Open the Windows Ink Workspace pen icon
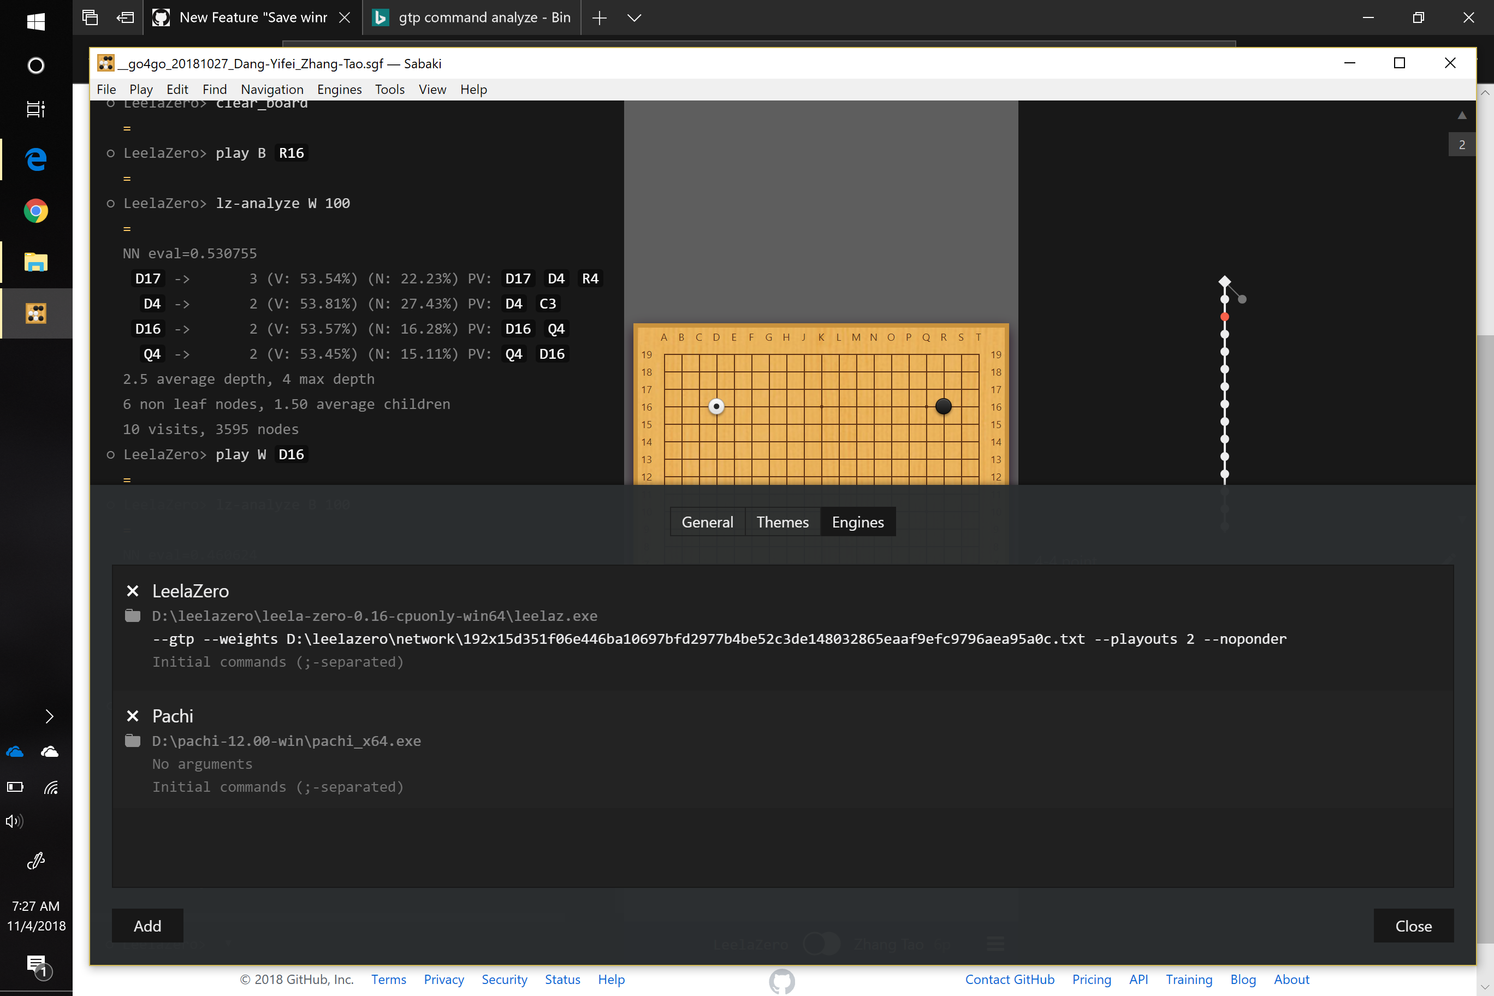Screen dimensions: 1494x996 point(36,861)
